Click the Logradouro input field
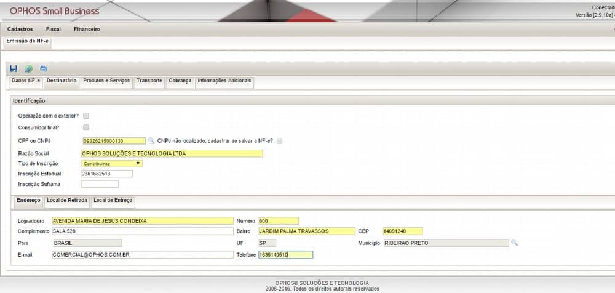 pos(143,221)
